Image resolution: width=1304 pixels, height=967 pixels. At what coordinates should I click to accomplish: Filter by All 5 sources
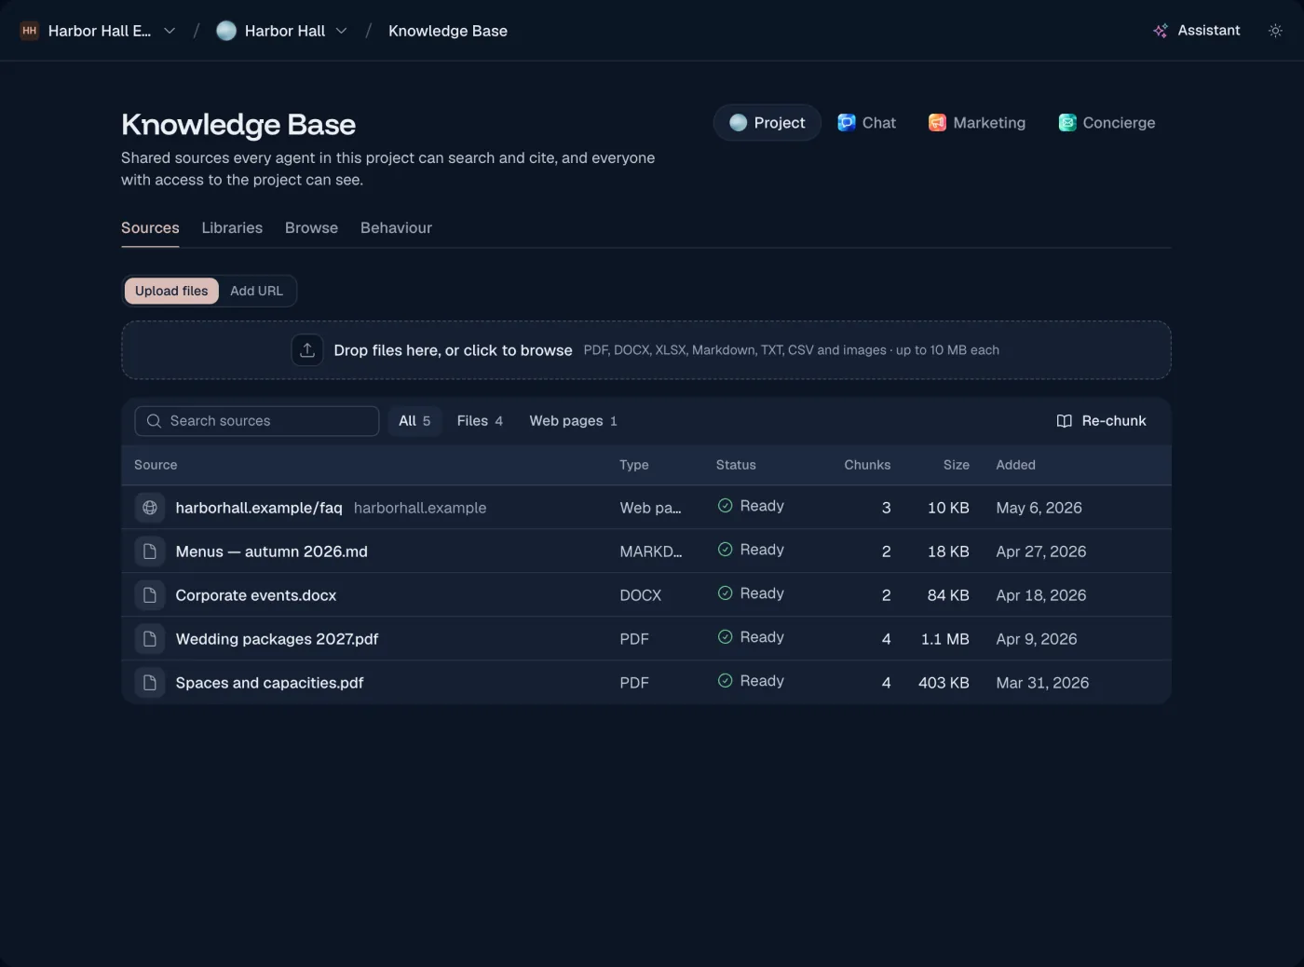pyautogui.click(x=414, y=421)
